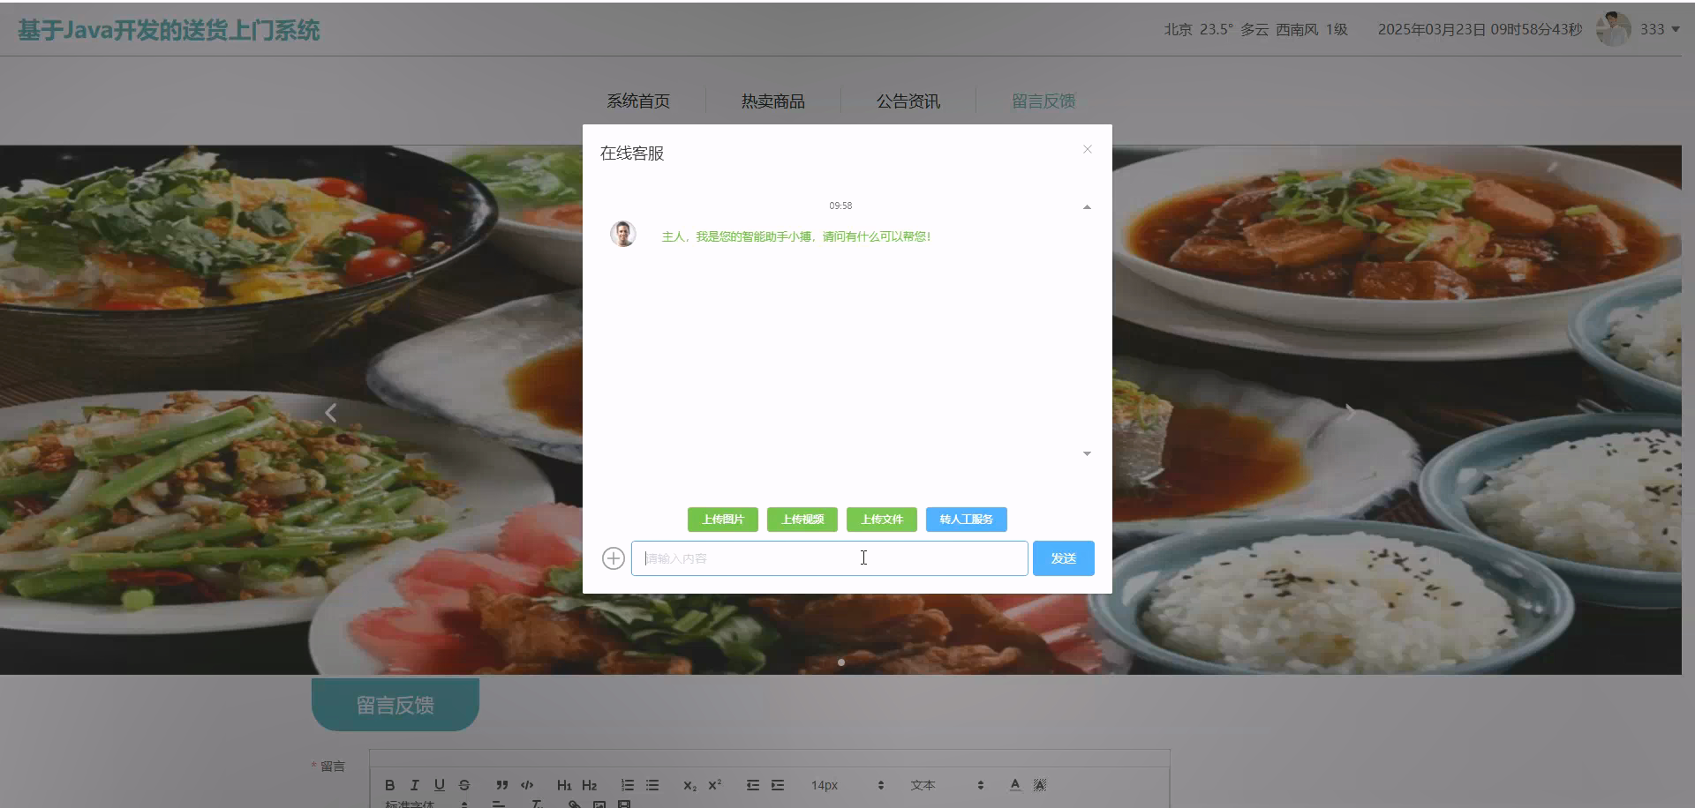The image size is (1695, 808).
Task: Click the weather text 北京 23.5° 多云
Action: [1216, 29]
